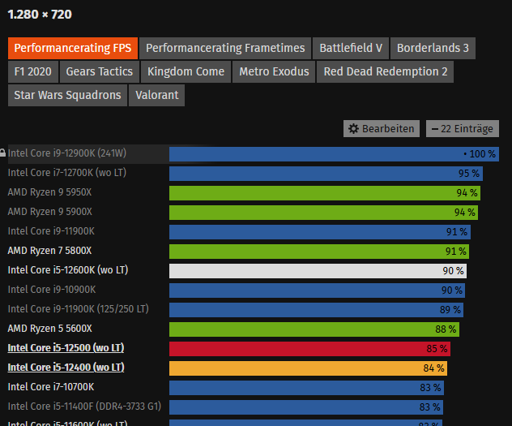Open Intel Core i5-12400 (wo LT) link

66,368
